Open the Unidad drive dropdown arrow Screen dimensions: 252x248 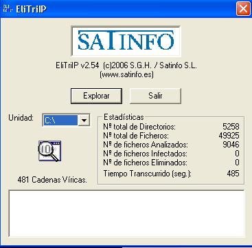84,121
